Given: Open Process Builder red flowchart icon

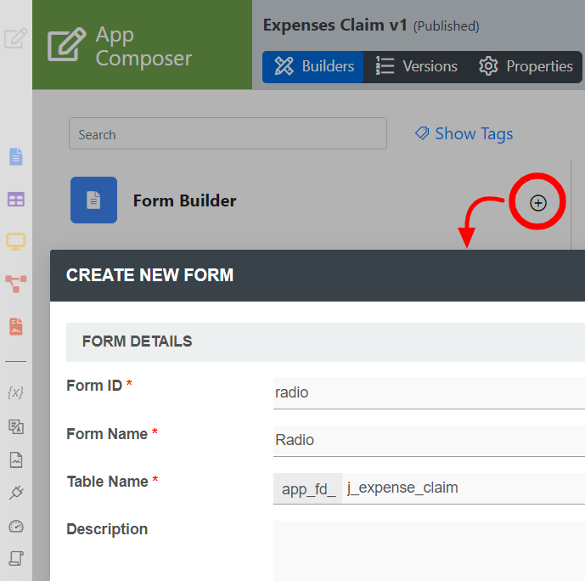Looking at the screenshot, I should pos(15,284).
